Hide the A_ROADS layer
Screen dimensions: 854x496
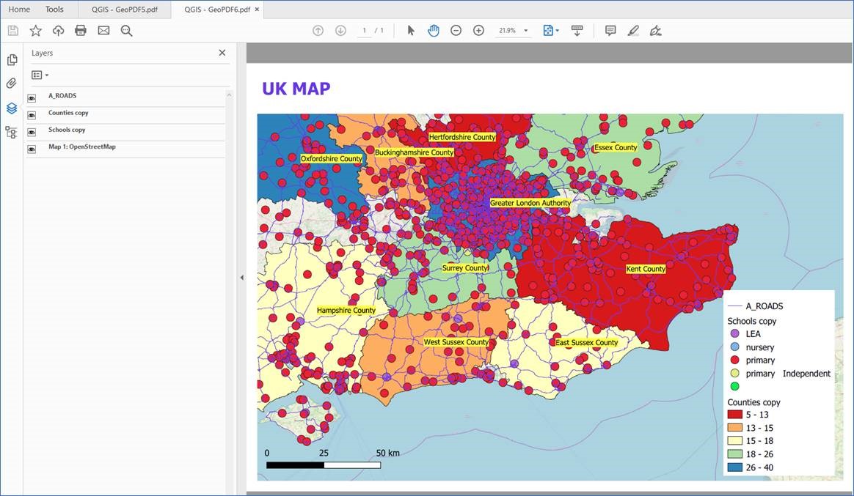[30, 95]
